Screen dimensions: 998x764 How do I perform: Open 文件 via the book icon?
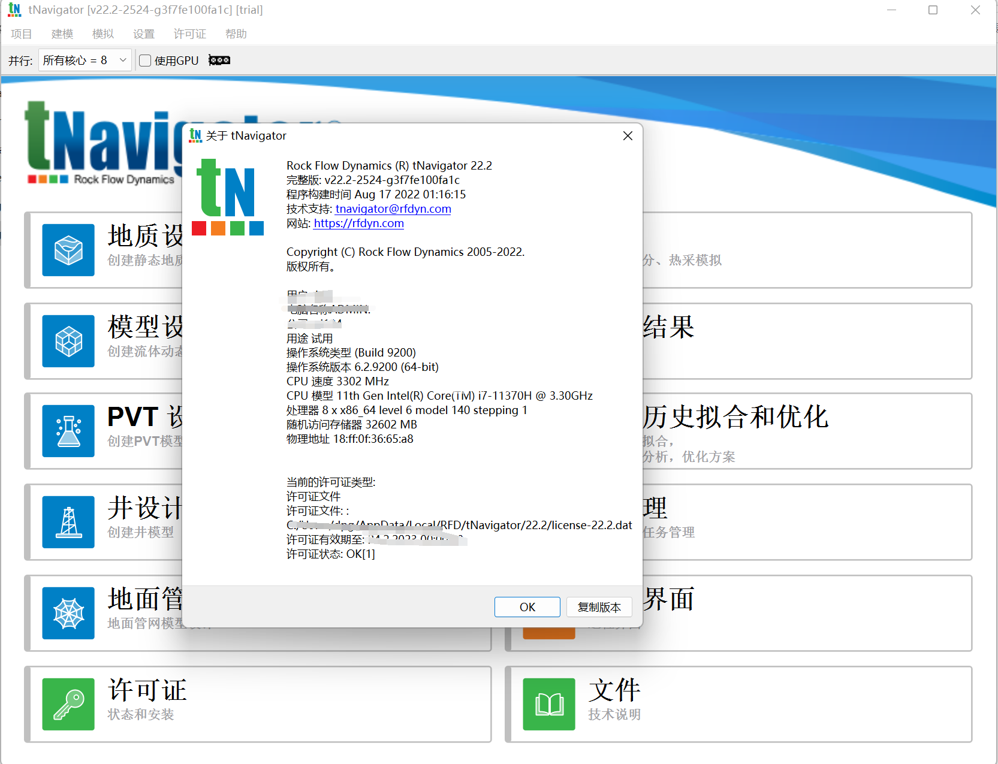pyautogui.click(x=548, y=704)
